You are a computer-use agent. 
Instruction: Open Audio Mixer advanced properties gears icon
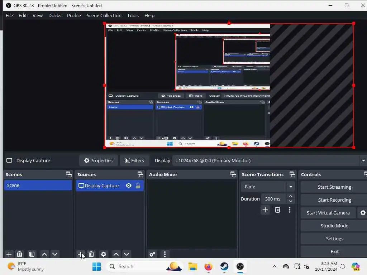152,254
